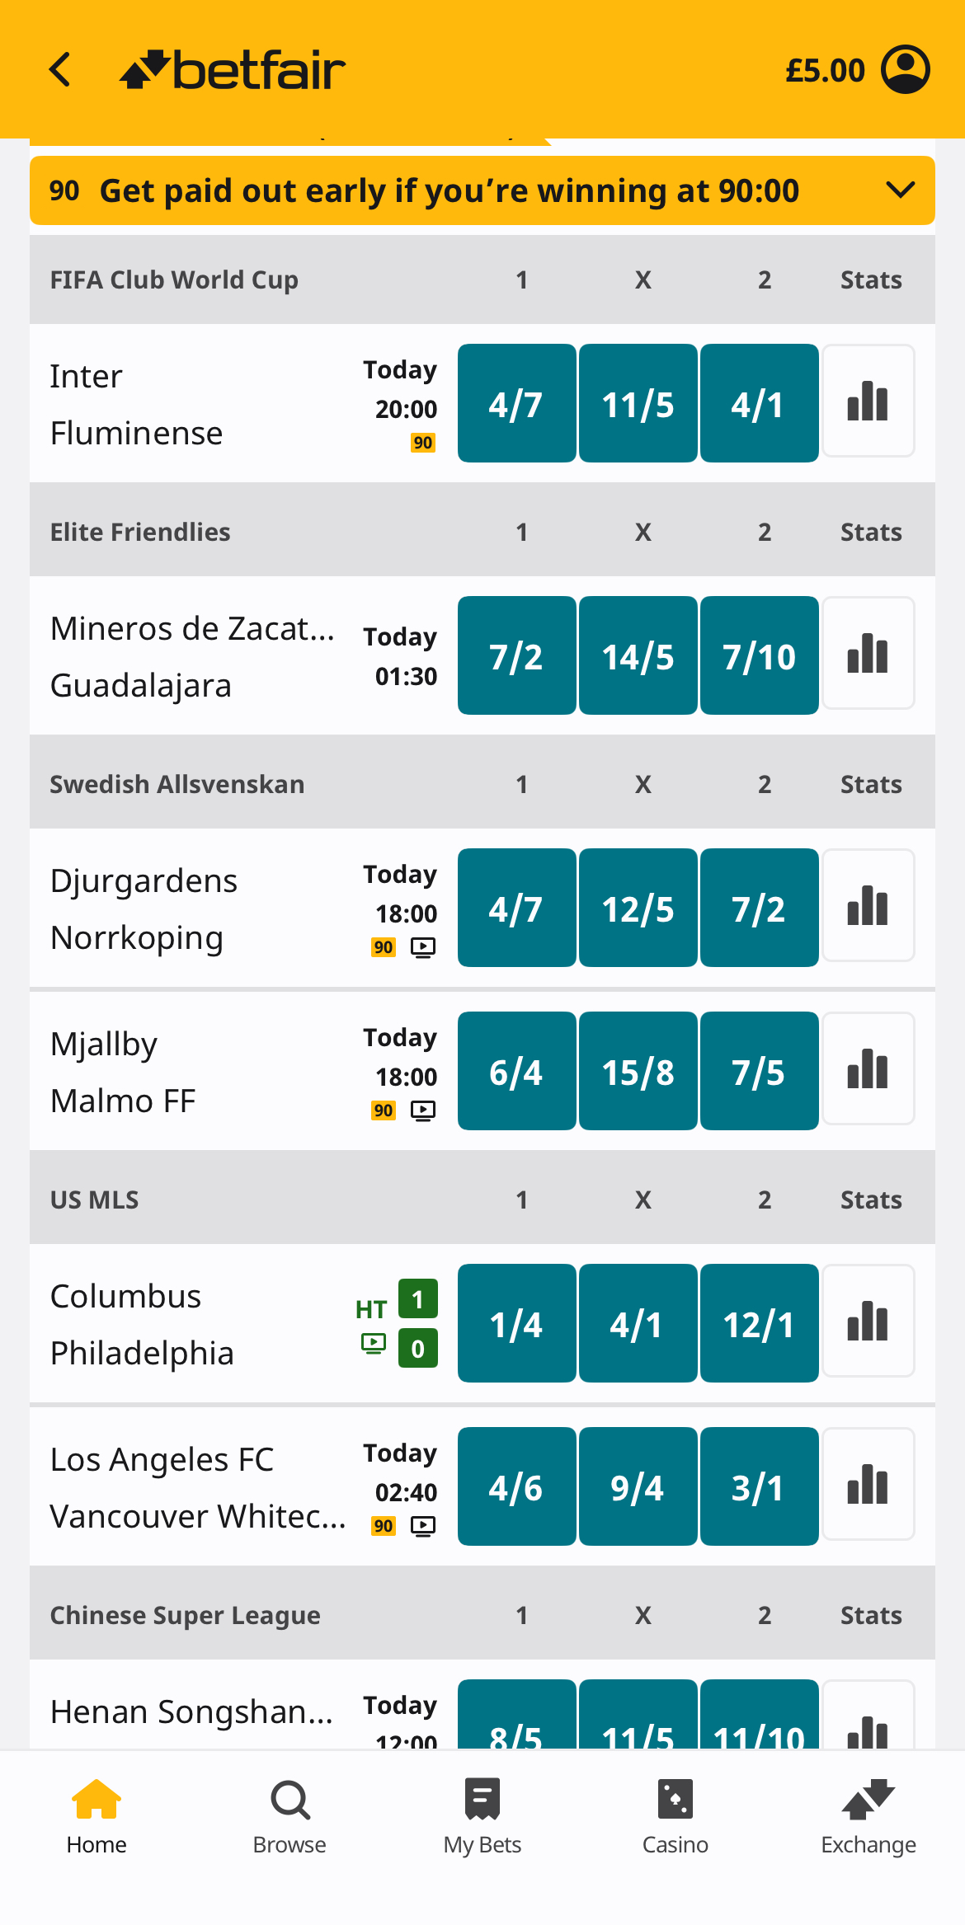This screenshot has width=965, height=1925.
Task: Select 12/1 odds for Philadelphia win
Action: tap(759, 1323)
